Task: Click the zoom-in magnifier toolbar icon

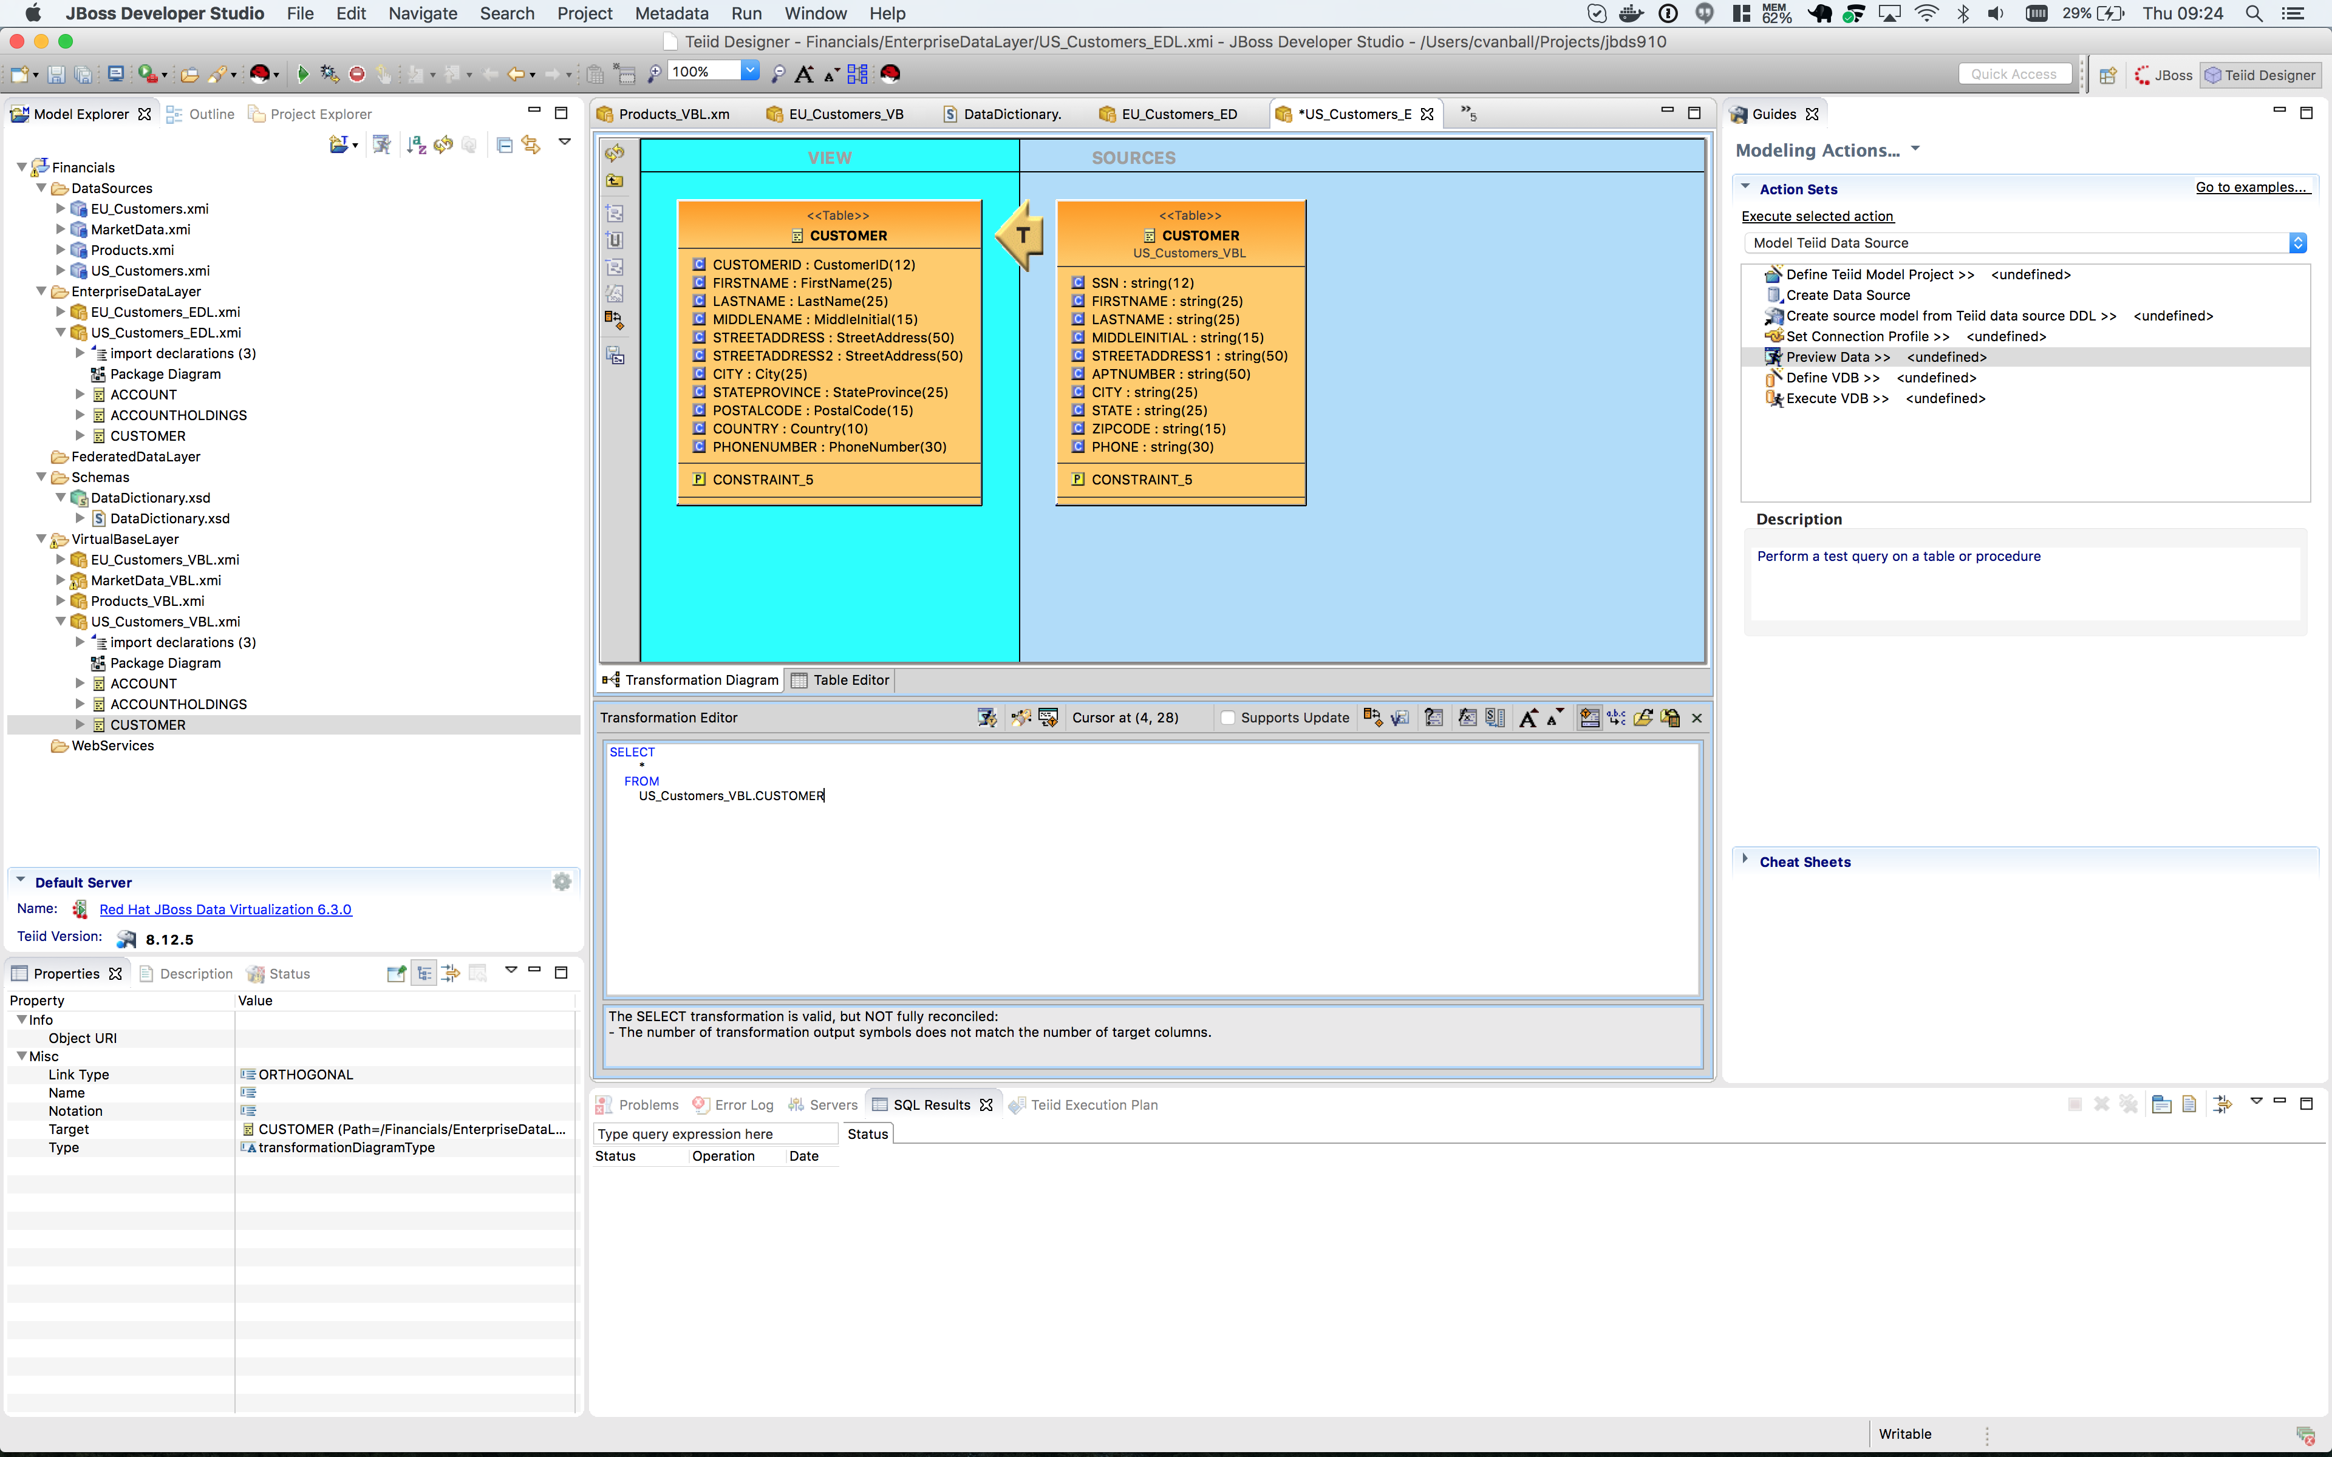Action: (x=654, y=74)
